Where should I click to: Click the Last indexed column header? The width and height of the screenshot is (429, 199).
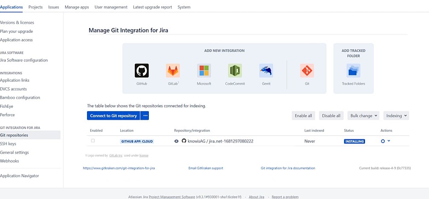pos(314,131)
